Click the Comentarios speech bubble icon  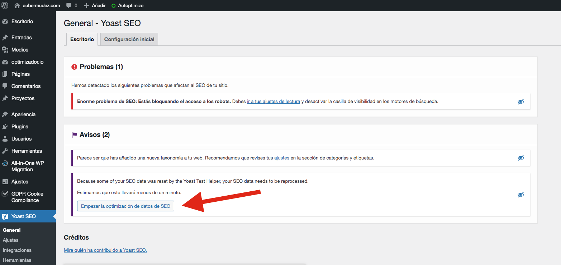point(5,86)
